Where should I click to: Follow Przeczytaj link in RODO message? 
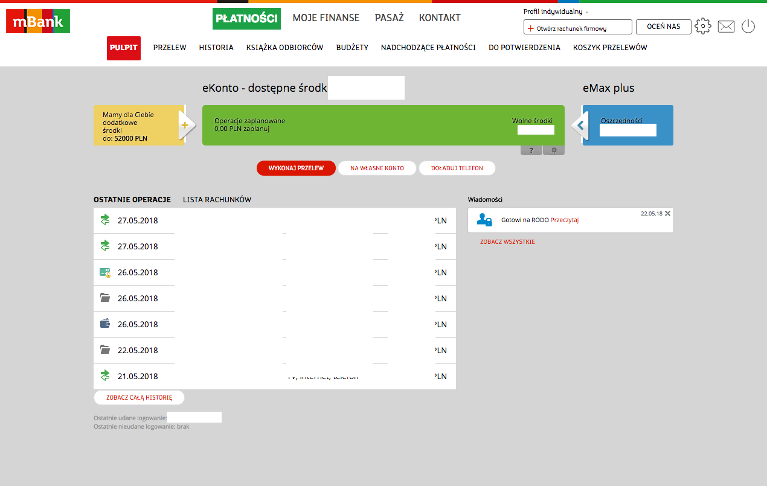[565, 220]
